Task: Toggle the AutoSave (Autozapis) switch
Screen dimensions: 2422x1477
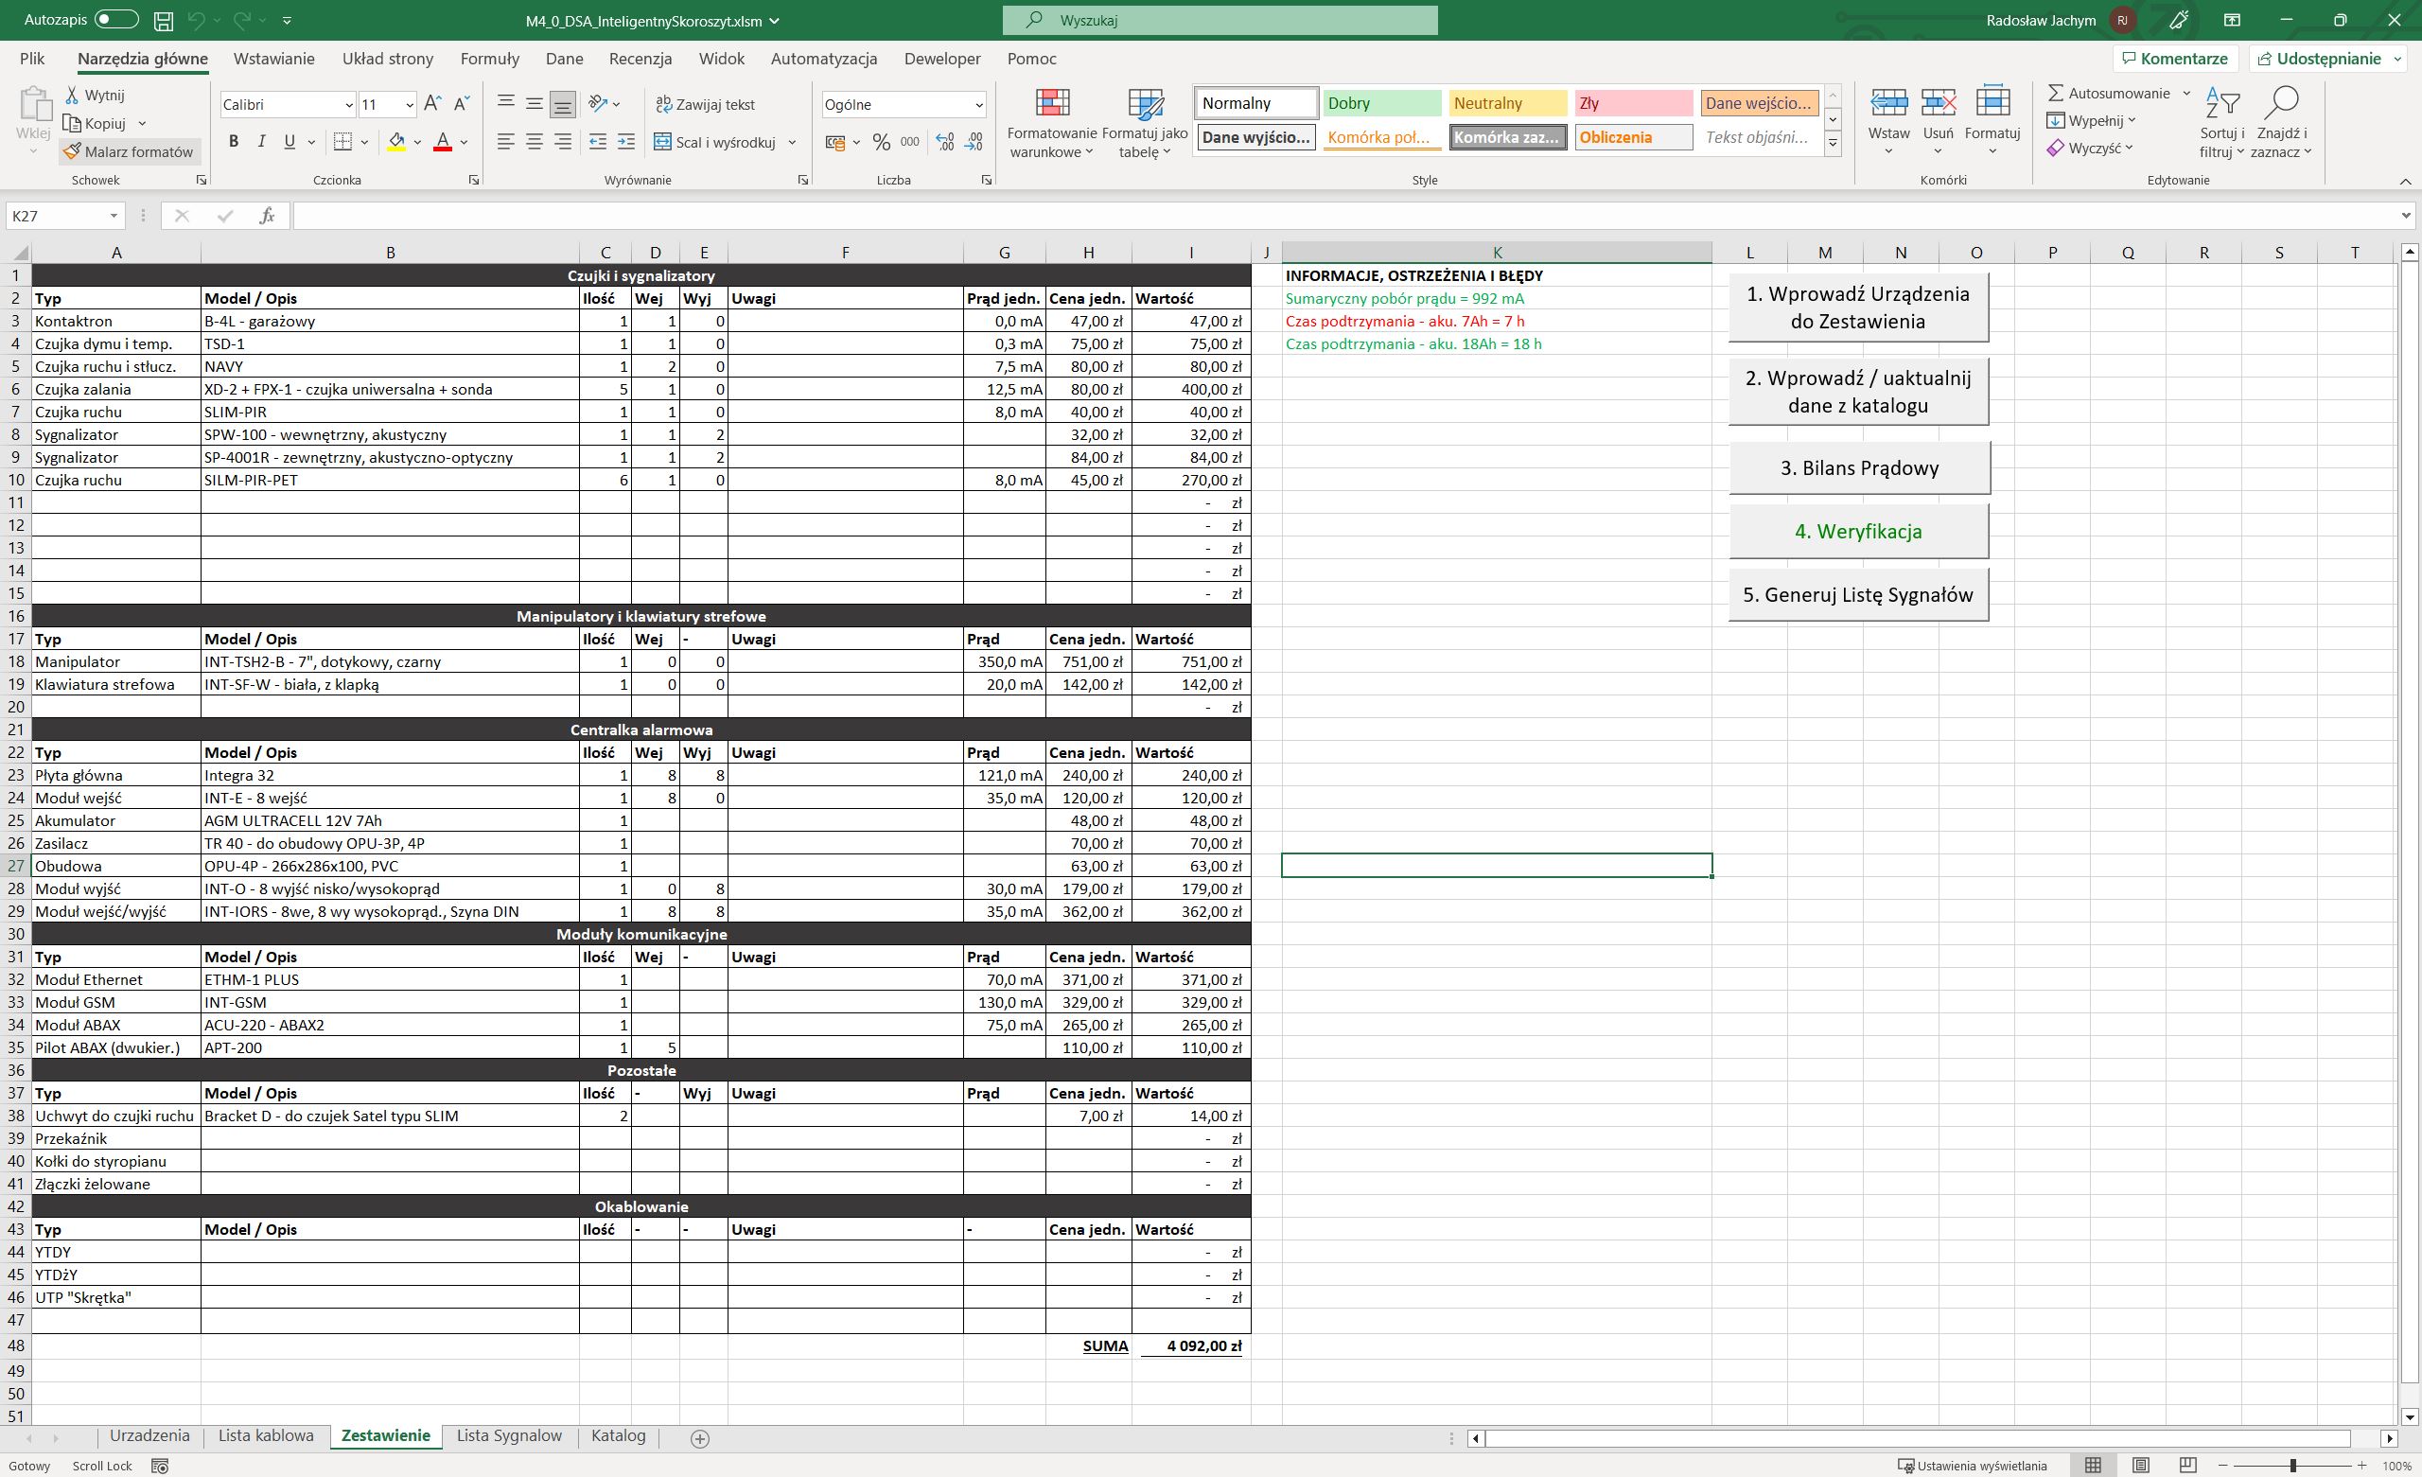Action: coord(116,20)
